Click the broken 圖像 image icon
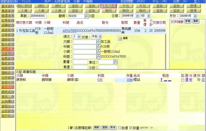206x131 pixels. [x=120, y=38]
